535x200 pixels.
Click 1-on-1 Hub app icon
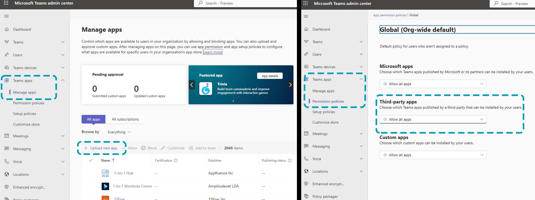point(105,173)
